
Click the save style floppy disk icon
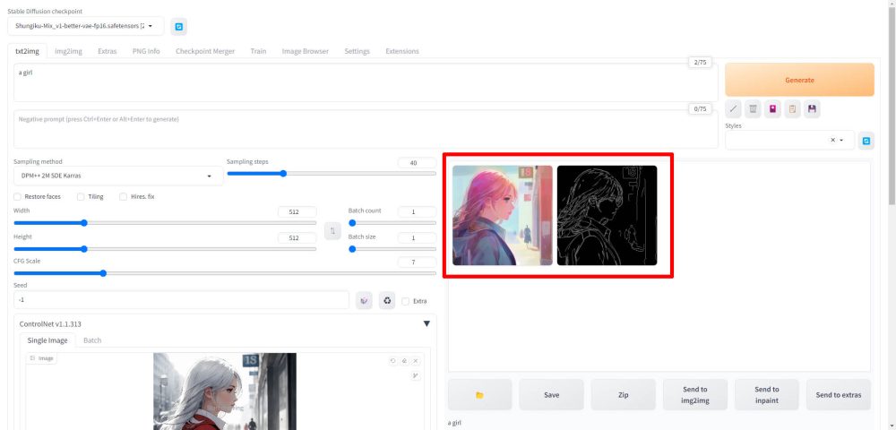(x=812, y=109)
